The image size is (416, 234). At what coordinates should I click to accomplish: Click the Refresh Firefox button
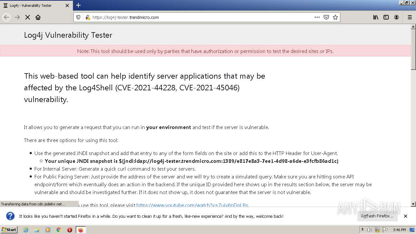tap(377, 216)
